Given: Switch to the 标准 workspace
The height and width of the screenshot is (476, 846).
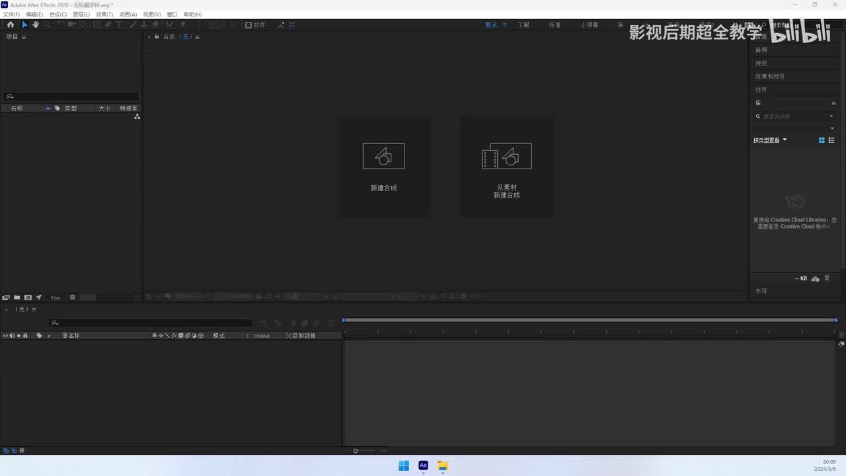Looking at the screenshot, I should (555, 24).
